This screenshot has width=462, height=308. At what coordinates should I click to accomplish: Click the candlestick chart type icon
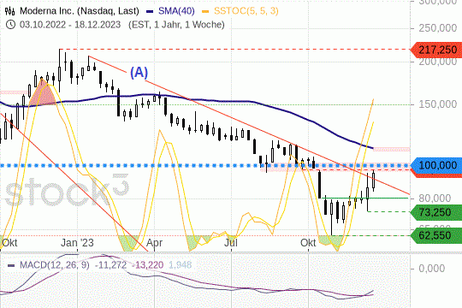click(9, 11)
